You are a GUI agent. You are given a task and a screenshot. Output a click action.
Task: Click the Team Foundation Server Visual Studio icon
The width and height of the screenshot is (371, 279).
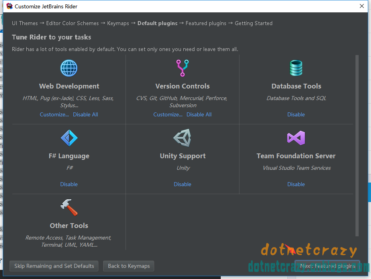[x=296, y=138]
